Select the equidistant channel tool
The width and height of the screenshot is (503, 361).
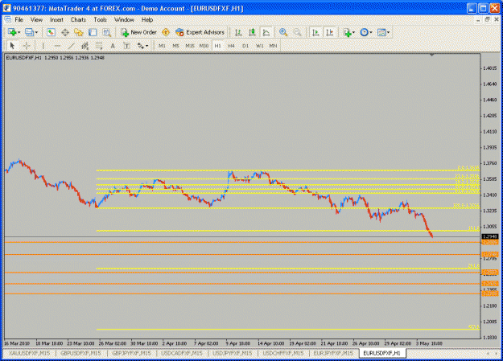[x=85, y=46]
